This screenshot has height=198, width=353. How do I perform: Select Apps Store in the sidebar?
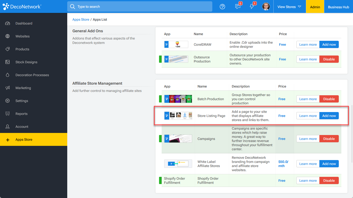pos(34,139)
